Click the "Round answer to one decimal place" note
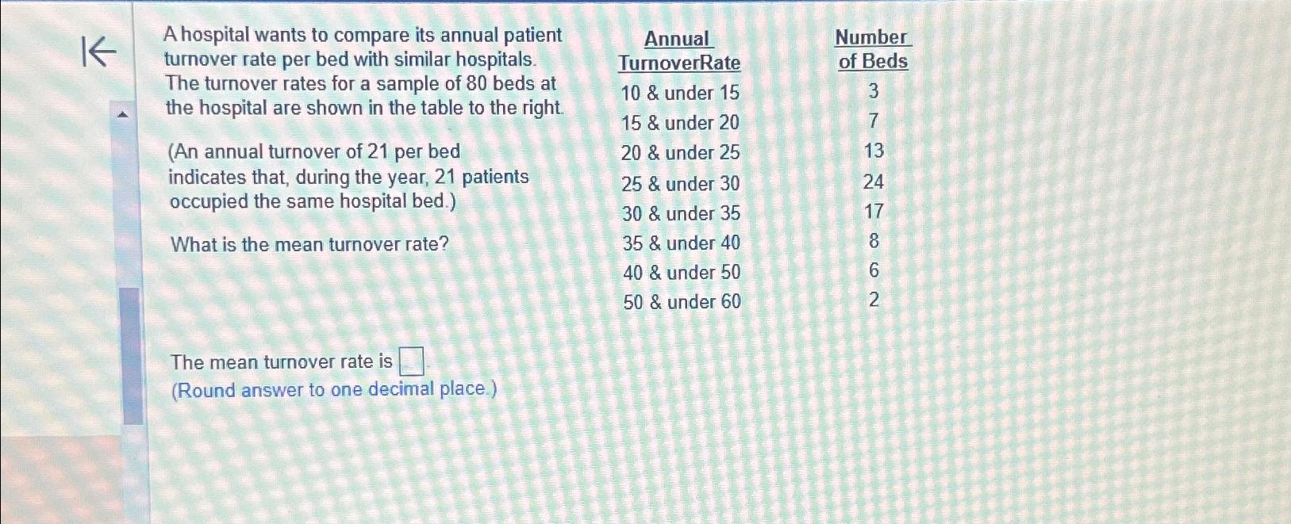The height and width of the screenshot is (524, 1291). [x=334, y=389]
